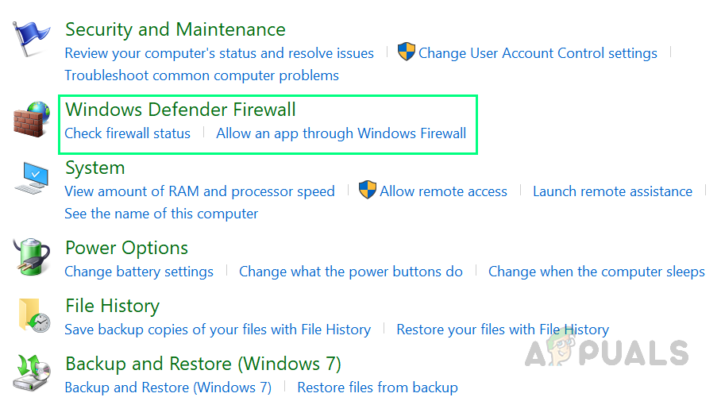Open Change what the power buttons do
The height and width of the screenshot is (401, 721).
tap(351, 272)
